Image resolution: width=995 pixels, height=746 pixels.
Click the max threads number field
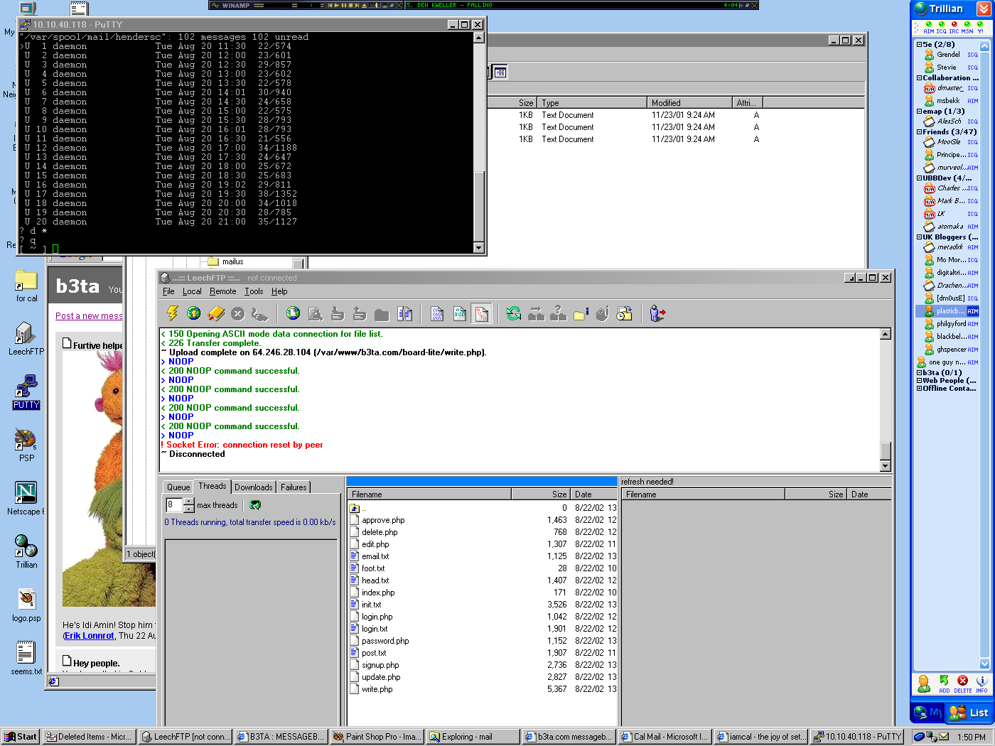174,505
